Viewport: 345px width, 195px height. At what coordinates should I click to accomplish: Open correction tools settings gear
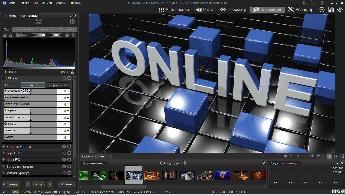click(72, 22)
